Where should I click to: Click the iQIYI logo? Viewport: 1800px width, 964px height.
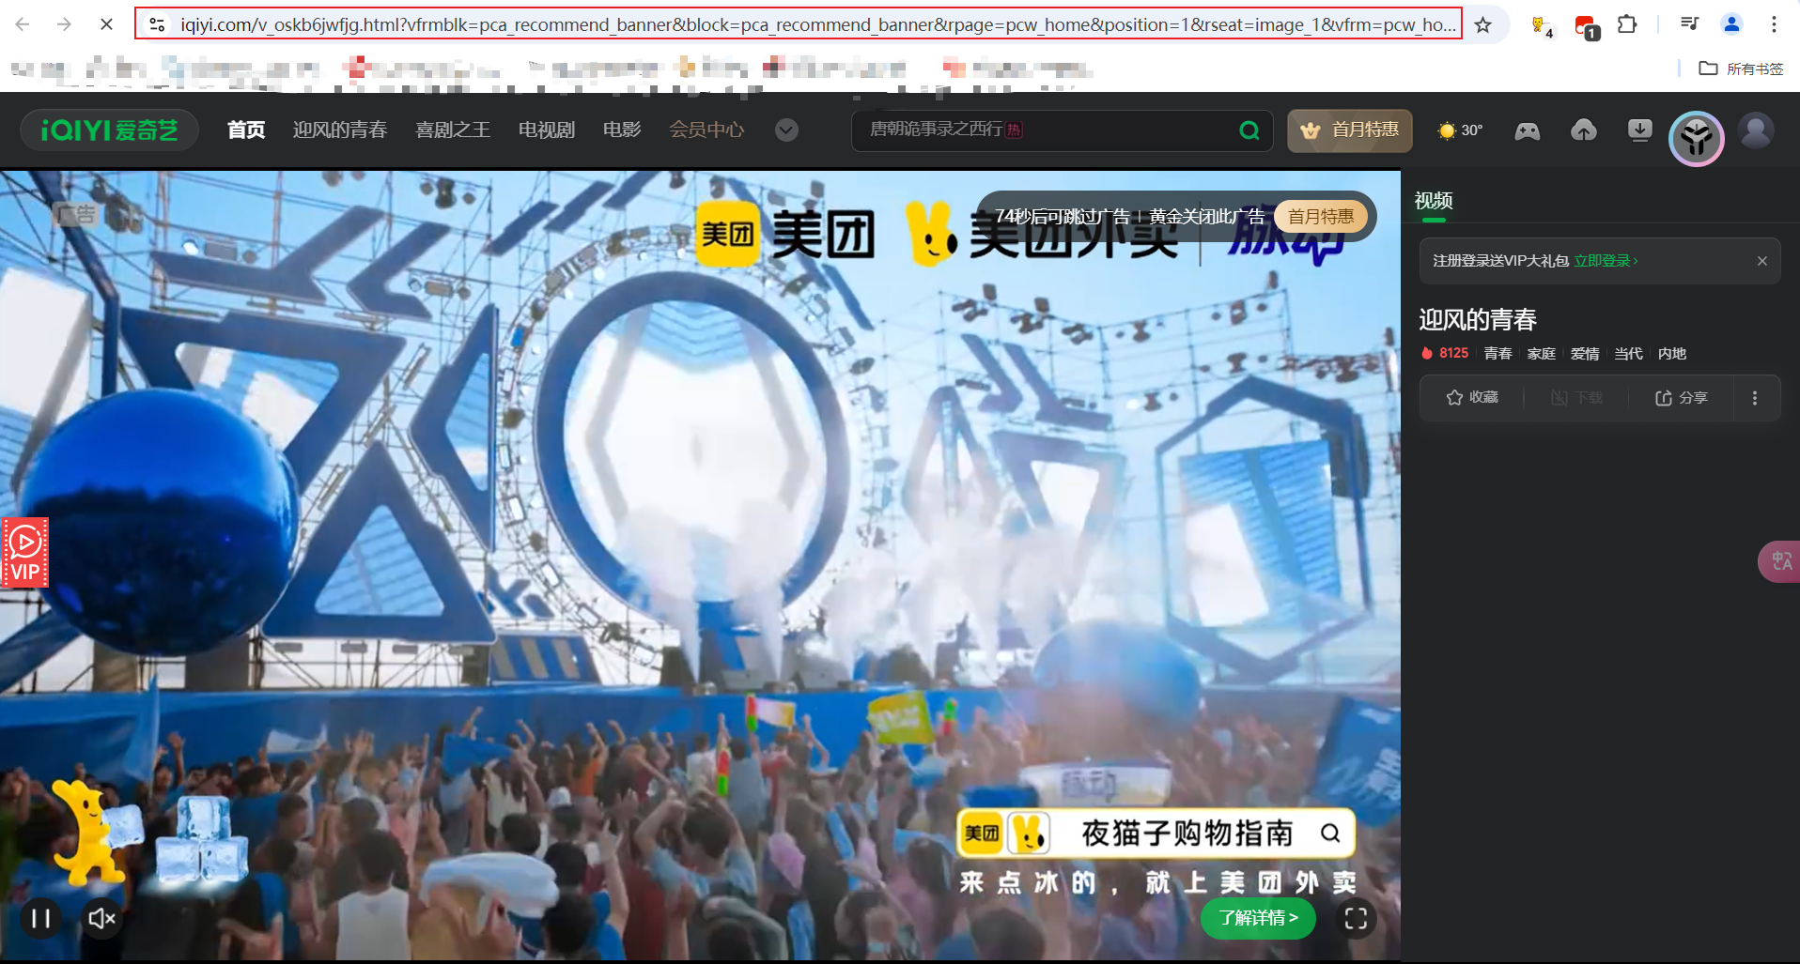[x=109, y=130]
